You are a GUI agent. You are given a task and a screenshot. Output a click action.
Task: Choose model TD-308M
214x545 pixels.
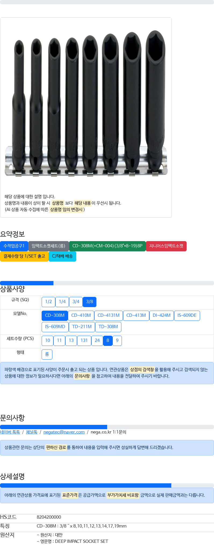click(x=108, y=327)
